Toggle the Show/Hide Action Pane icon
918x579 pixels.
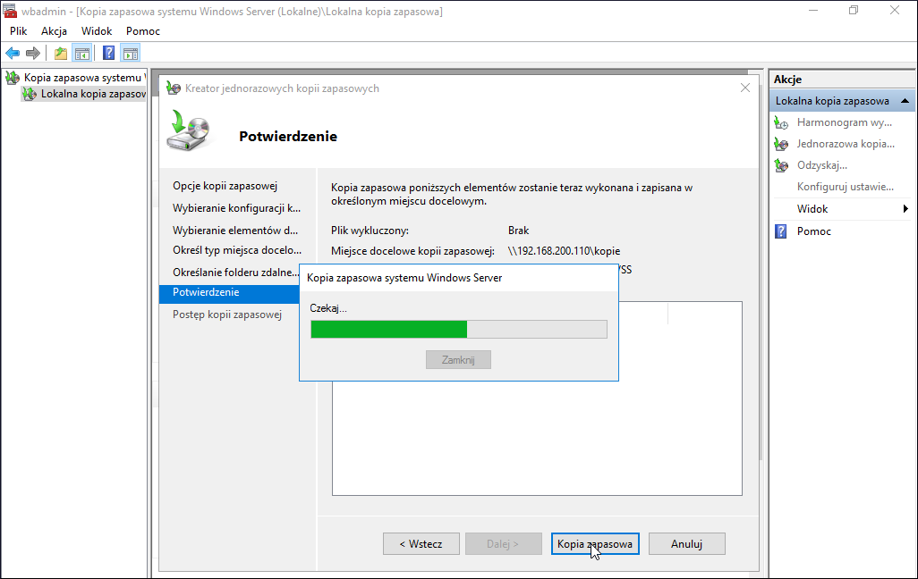coord(131,54)
